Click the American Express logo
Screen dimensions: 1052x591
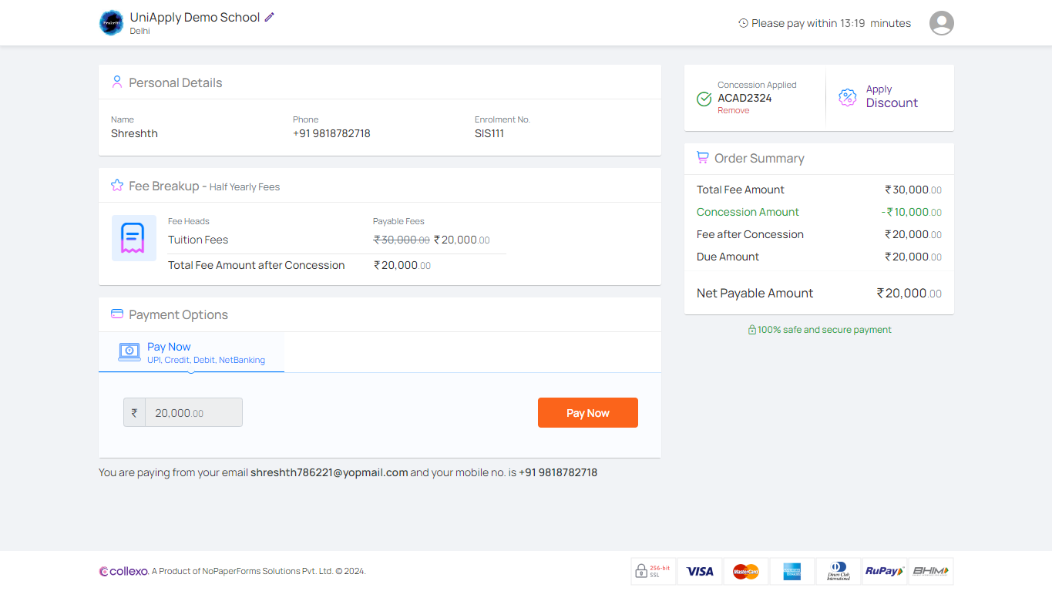pos(792,572)
